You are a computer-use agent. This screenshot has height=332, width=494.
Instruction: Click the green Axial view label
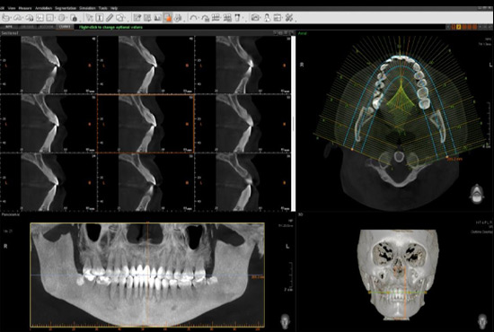302,33
